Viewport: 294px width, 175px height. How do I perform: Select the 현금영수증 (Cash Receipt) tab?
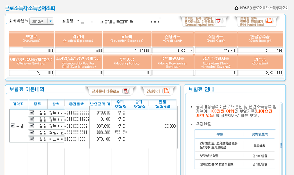click(x=260, y=39)
